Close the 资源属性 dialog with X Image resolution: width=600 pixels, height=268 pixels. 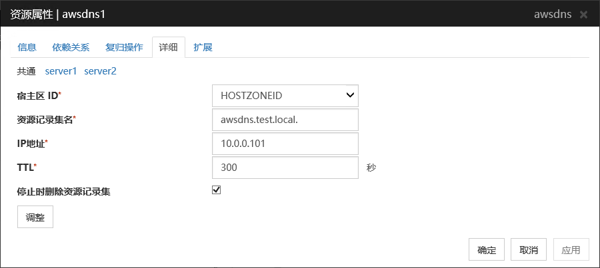click(x=583, y=14)
